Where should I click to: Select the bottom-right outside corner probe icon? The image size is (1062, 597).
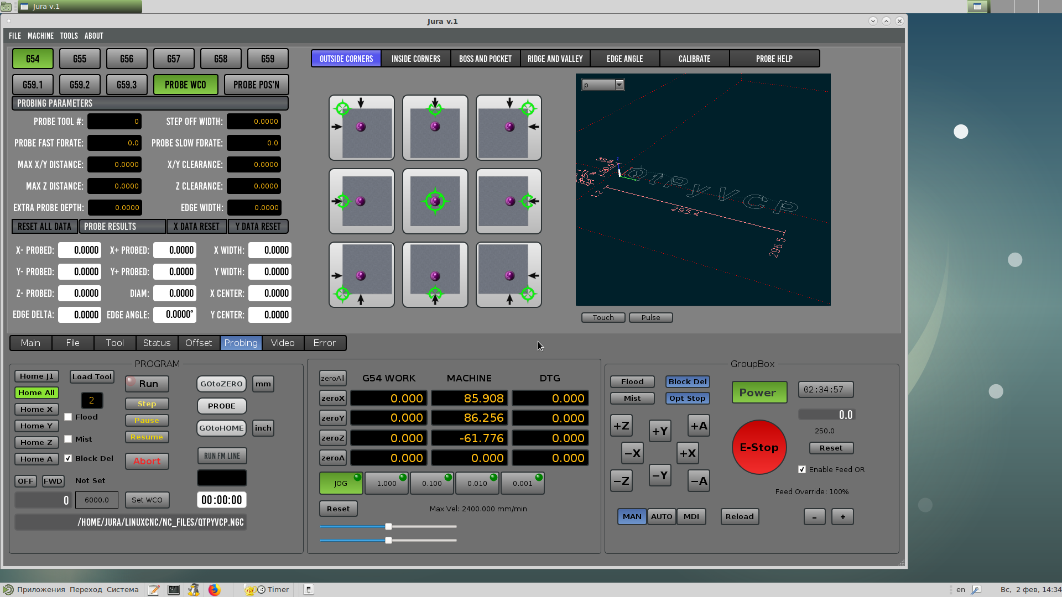click(x=509, y=275)
